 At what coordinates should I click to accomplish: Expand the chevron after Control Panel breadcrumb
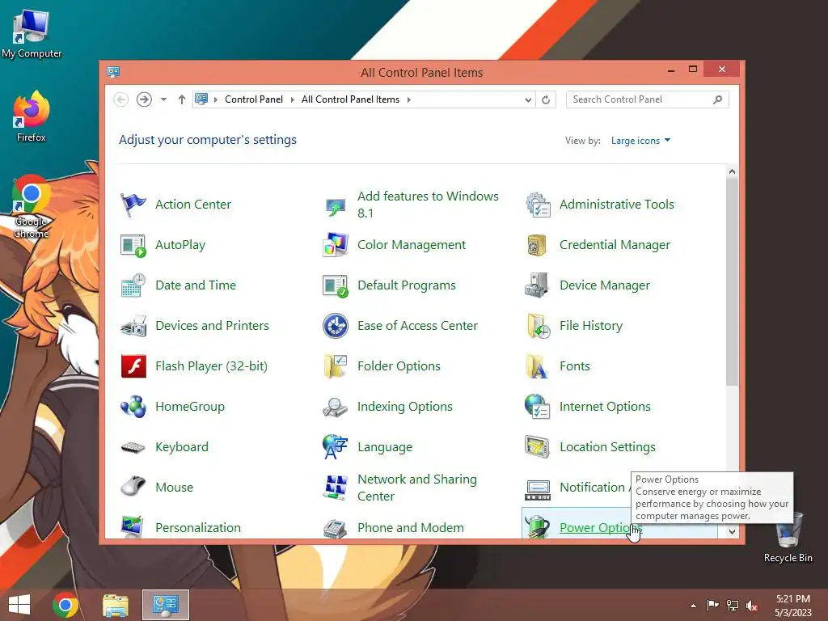(292, 99)
